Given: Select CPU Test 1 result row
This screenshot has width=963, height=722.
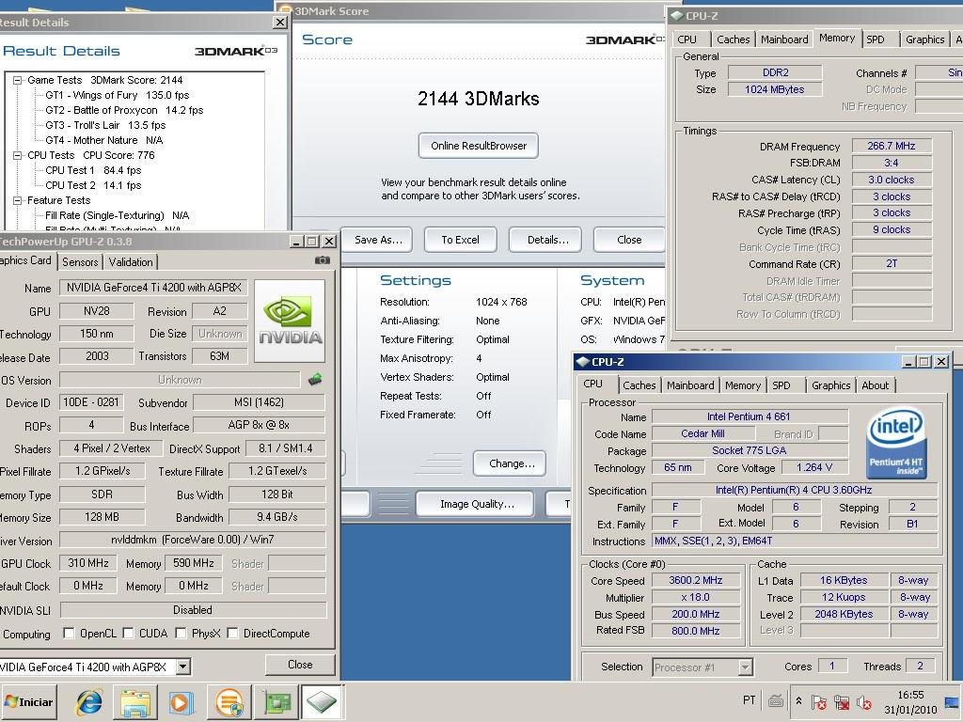Looking at the screenshot, I should tap(93, 171).
